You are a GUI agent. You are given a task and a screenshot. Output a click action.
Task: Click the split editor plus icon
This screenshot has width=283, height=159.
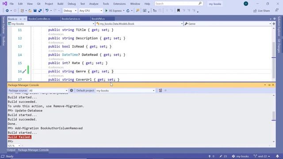pyautogui.click(x=274, y=24)
